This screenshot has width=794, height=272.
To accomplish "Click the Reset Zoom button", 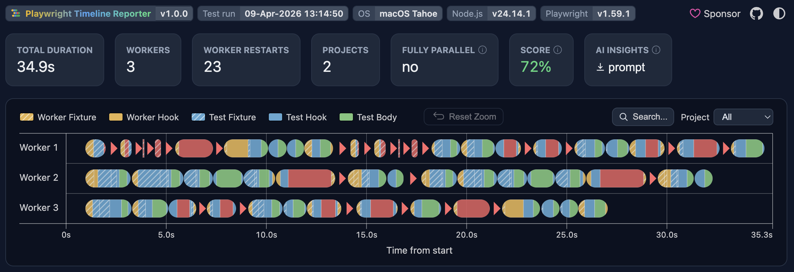I will [x=463, y=117].
